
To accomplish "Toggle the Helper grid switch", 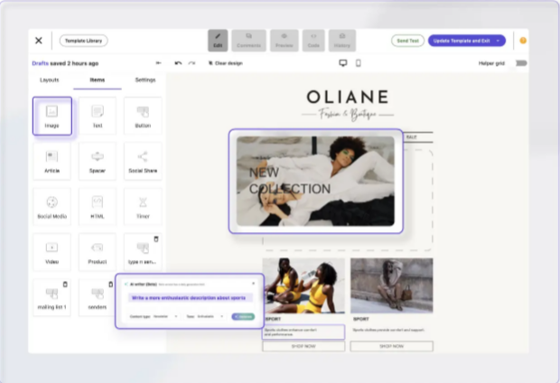I will [520, 63].
